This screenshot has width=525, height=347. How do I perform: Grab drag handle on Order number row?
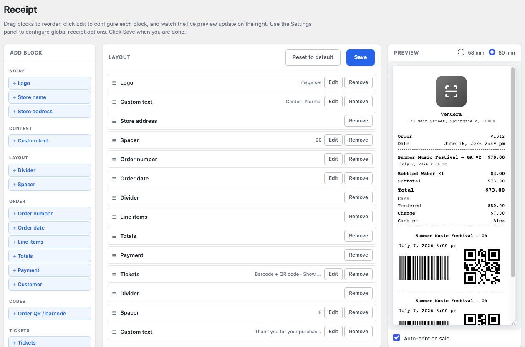[x=114, y=160]
